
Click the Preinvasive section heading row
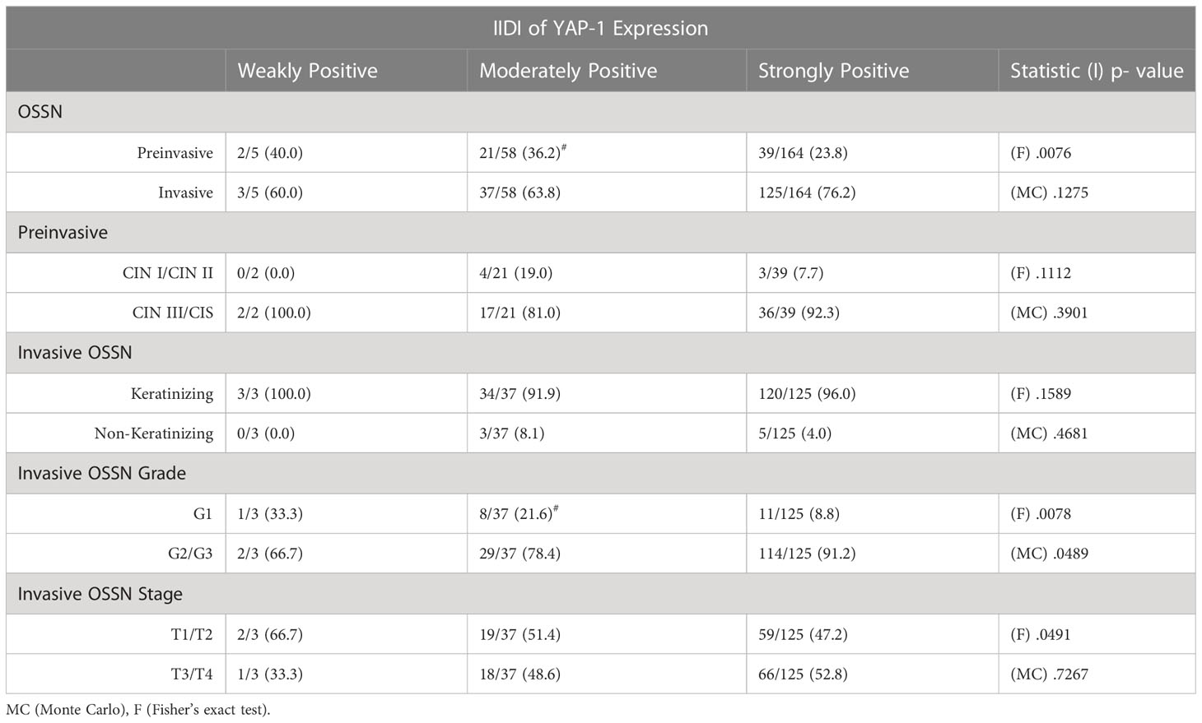(x=600, y=233)
